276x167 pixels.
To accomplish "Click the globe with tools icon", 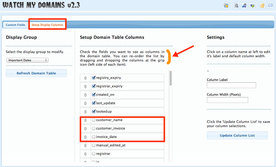I will (x=244, y=5).
